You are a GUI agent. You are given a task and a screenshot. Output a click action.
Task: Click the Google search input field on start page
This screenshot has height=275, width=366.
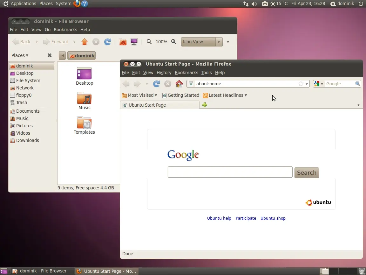[230, 172]
